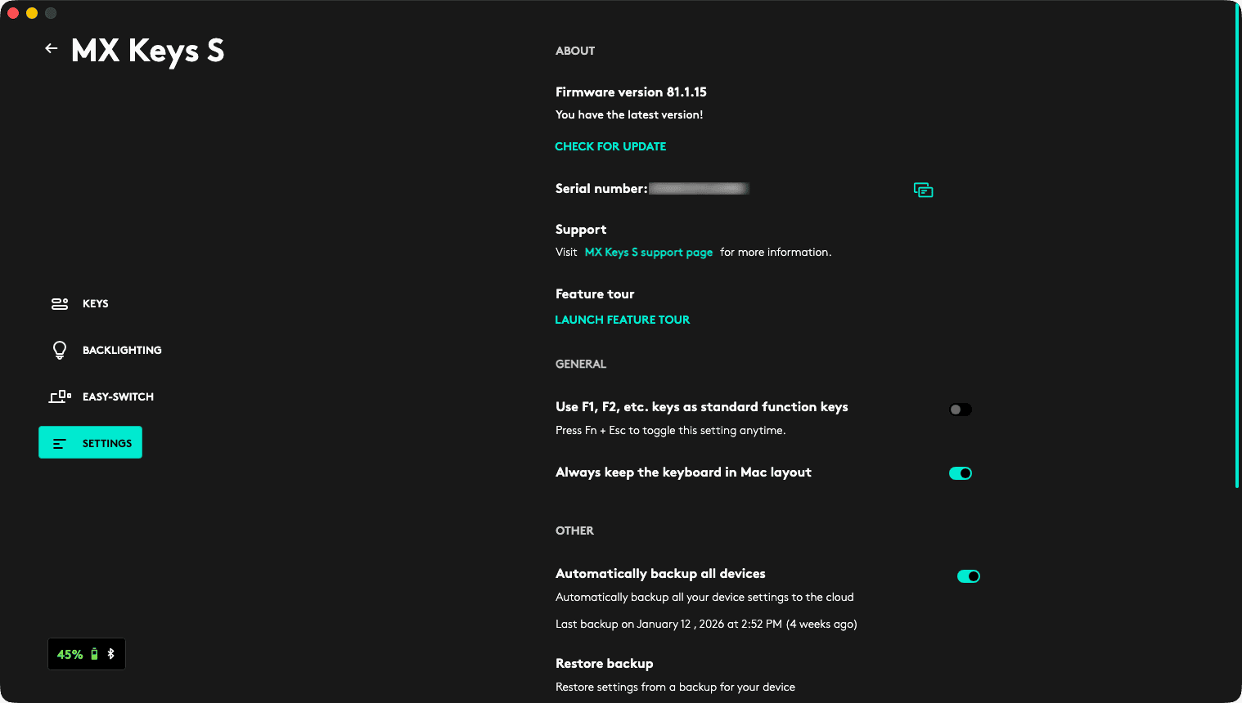Click the vertical scrollbar on the right edge
1242x703 pixels.
click(1236, 245)
